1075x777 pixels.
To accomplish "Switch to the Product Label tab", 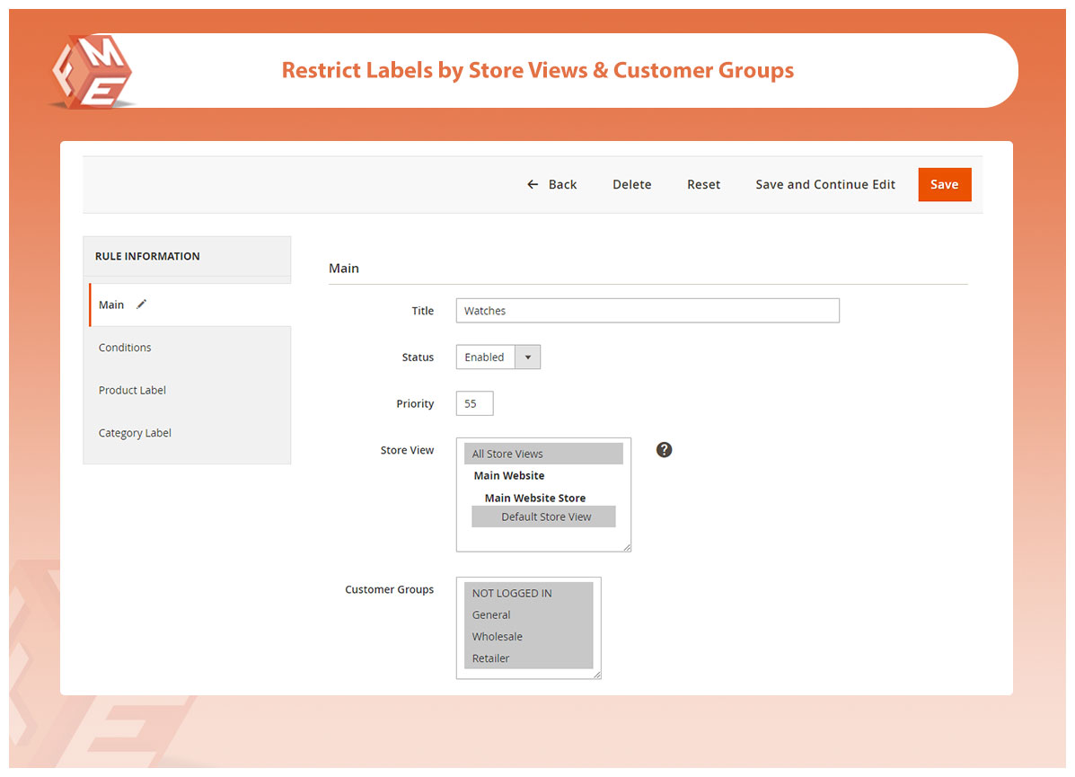I will point(132,390).
